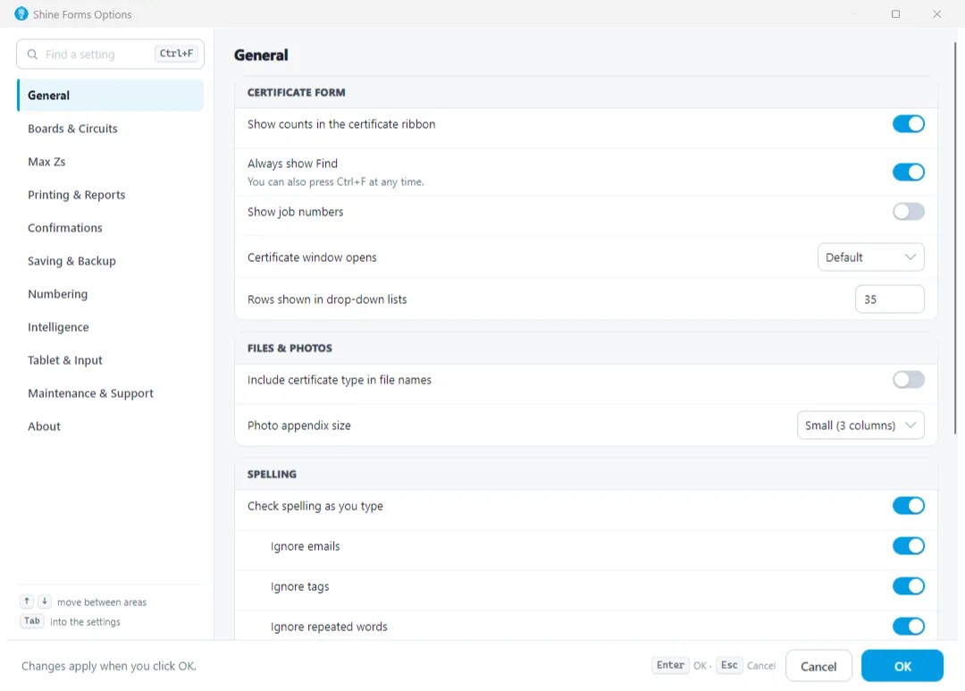Viewport: 965px width, 691px height.
Task: Click the SPELLING section heading
Action: (x=272, y=474)
